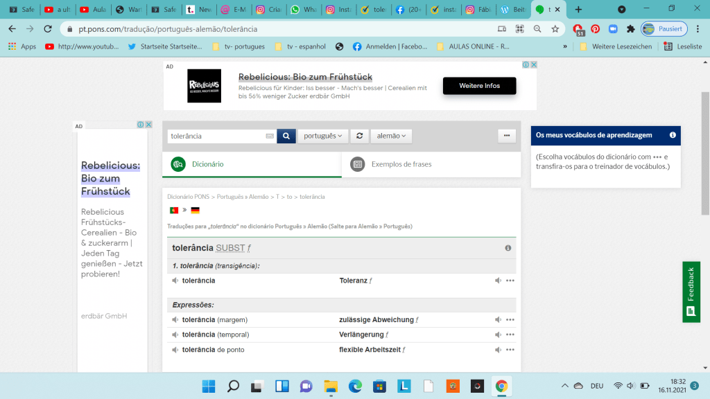Expand the three-dots menu in search bar
The width and height of the screenshot is (710, 399).
pyautogui.click(x=507, y=136)
